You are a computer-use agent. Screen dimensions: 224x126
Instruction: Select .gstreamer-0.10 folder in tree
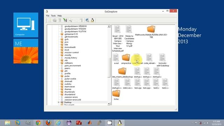point(71,34)
